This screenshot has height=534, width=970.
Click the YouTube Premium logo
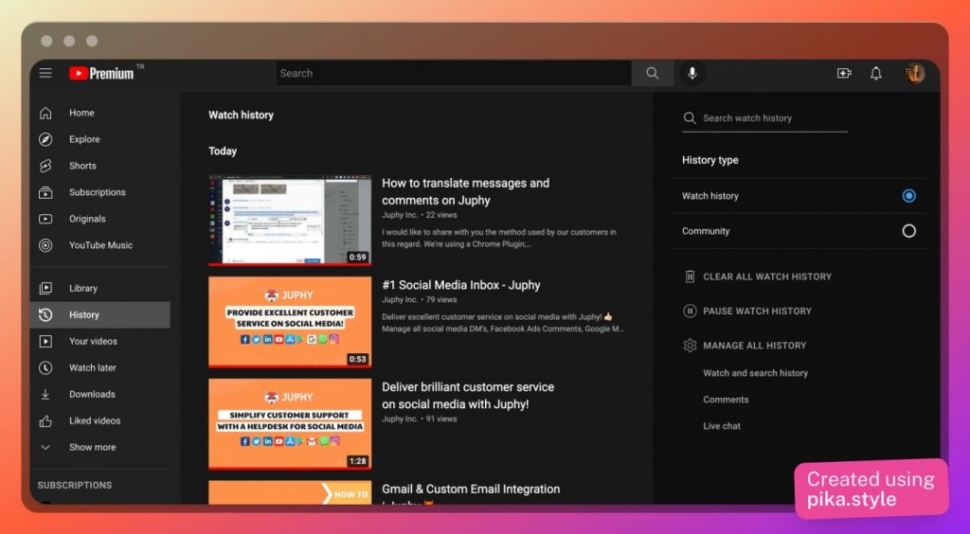[101, 73]
